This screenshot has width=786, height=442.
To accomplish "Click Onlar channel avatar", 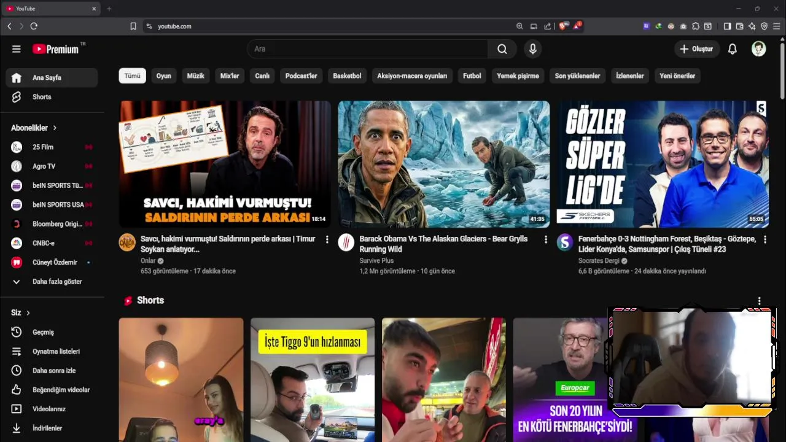I will coord(127,242).
